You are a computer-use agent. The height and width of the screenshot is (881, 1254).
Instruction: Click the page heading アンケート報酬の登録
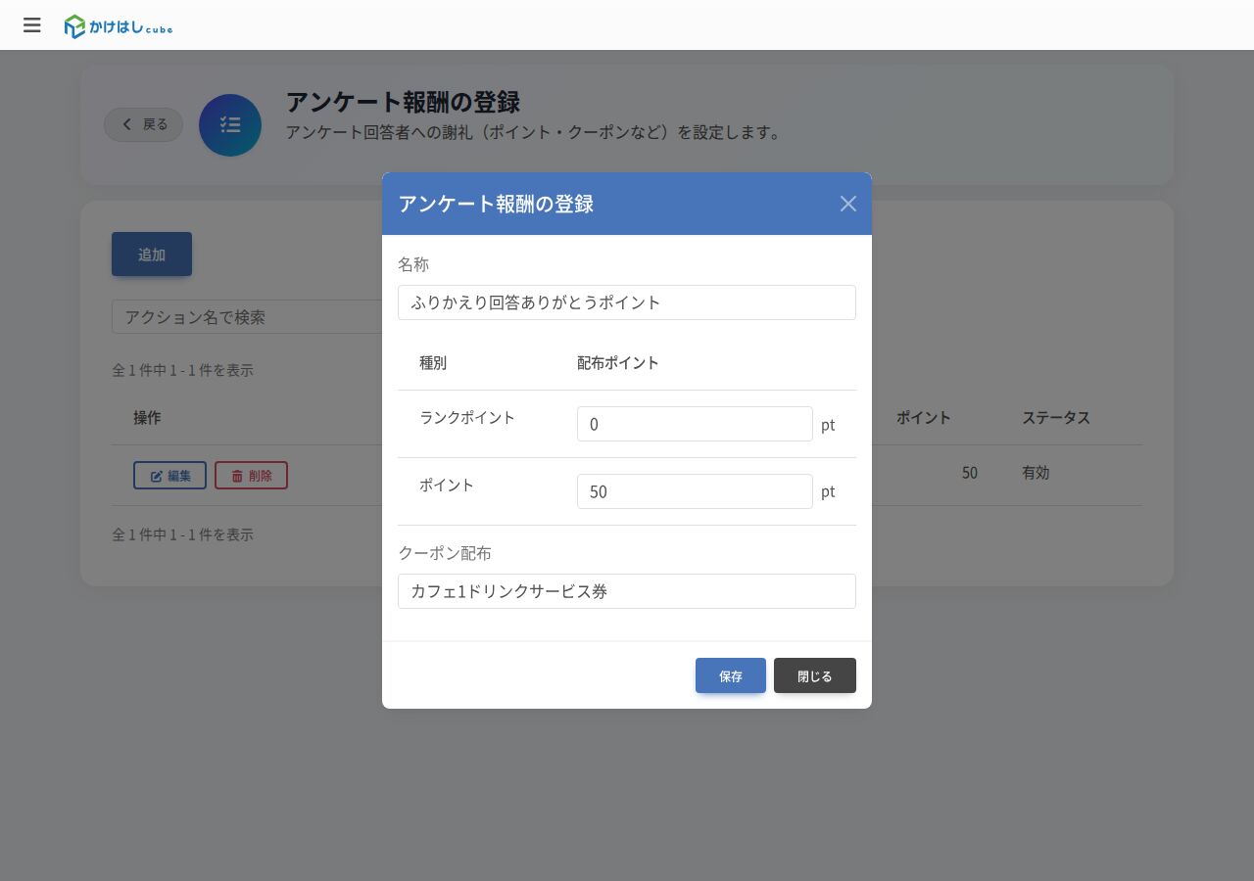403,102
